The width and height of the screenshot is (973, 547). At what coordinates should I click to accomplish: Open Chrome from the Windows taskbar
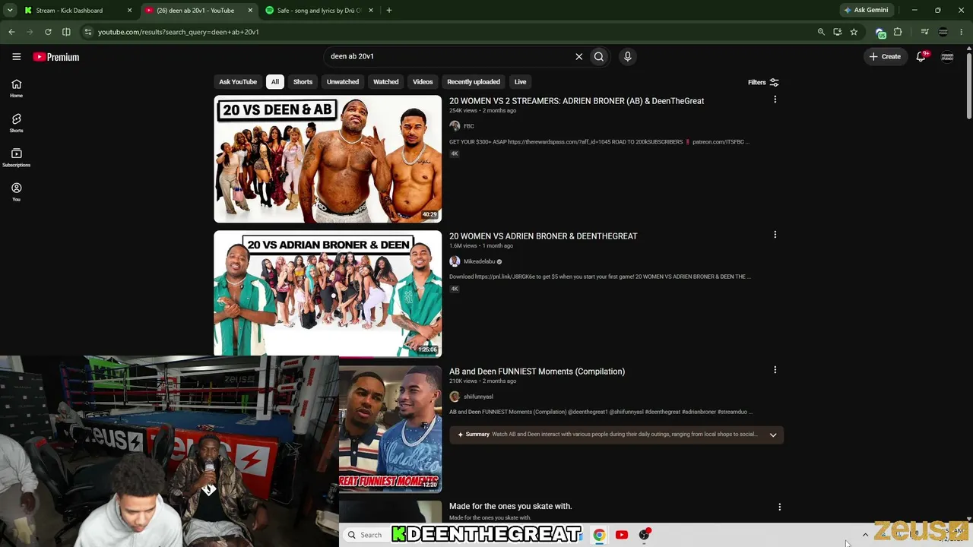point(599,535)
